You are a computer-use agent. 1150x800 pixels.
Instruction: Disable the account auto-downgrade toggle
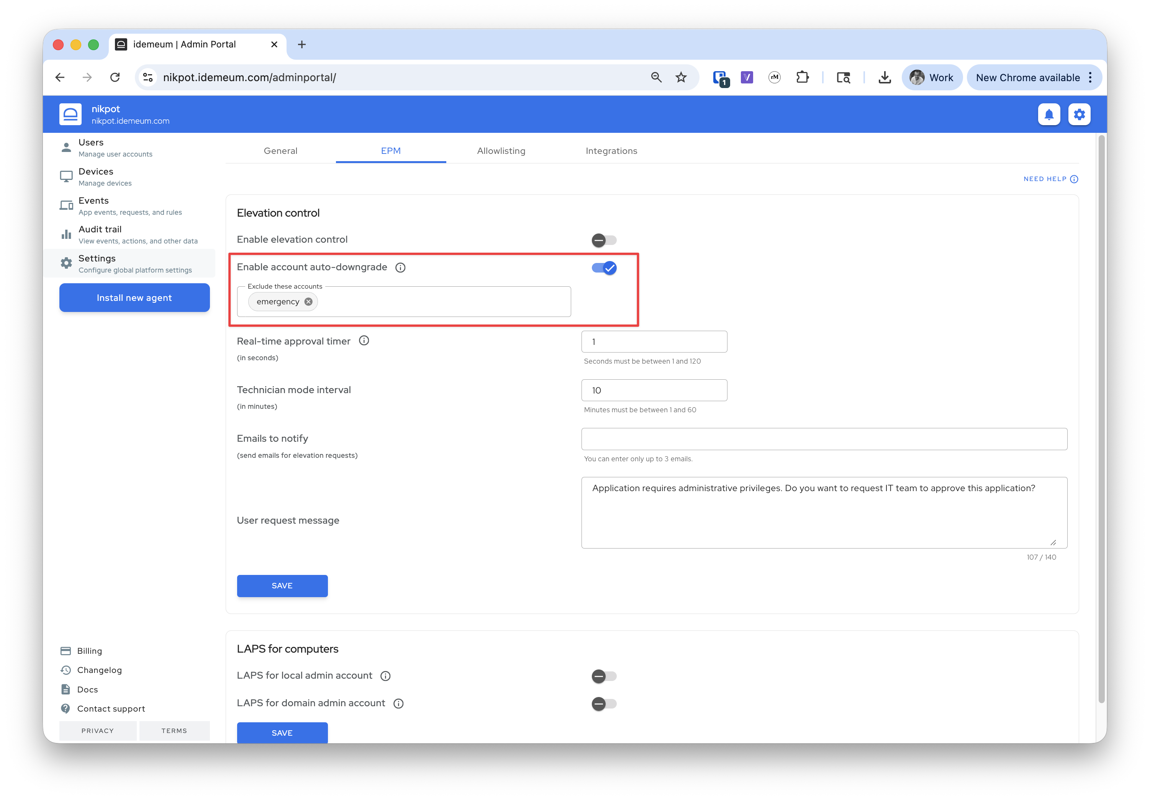point(604,268)
